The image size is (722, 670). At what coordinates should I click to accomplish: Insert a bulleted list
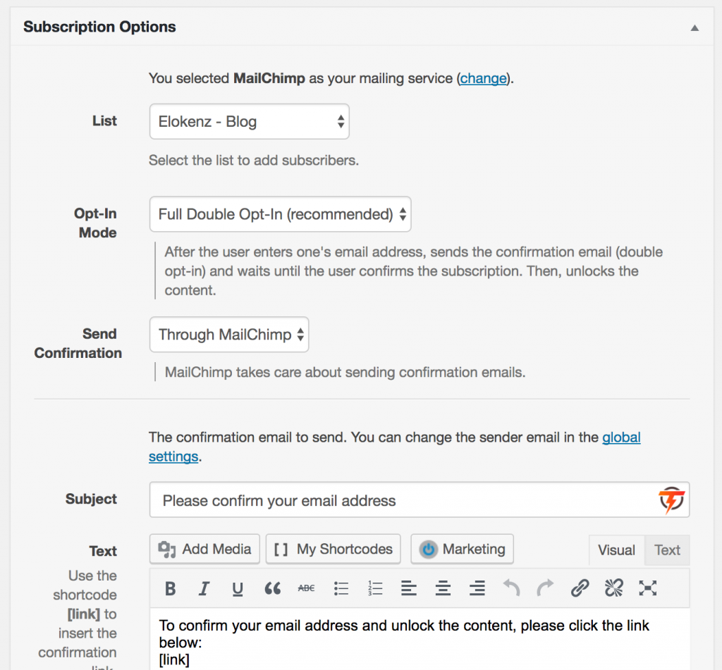[341, 588]
